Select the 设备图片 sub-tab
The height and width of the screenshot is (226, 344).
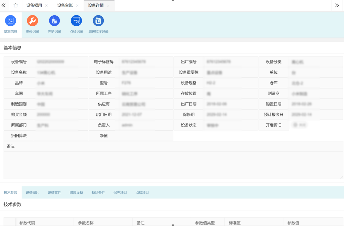pos(33,193)
